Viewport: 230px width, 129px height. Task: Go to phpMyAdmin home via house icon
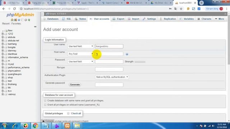click(x=12, y=20)
